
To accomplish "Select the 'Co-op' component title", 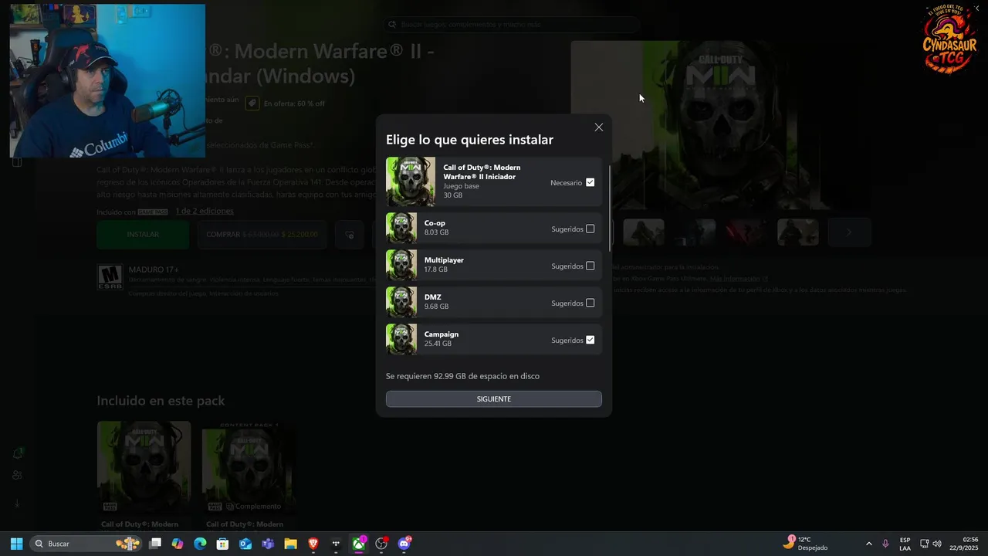I will [x=435, y=223].
